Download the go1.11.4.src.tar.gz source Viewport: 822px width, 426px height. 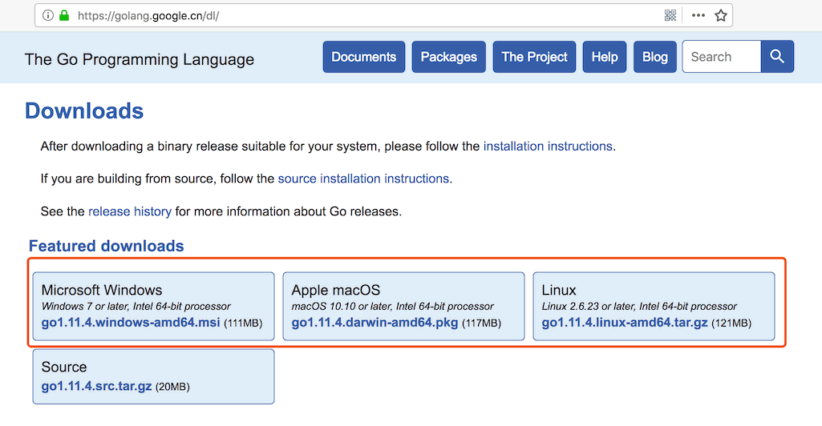(x=96, y=386)
